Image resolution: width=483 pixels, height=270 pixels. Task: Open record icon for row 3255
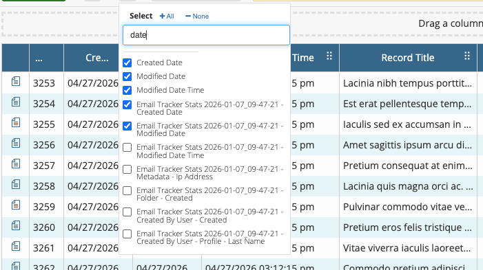click(x=16, y=122)
